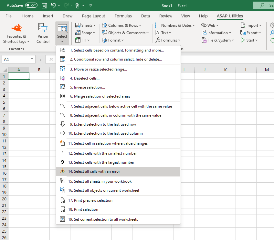274x240 pixels.
Task: Click the Touch/Mouse mode icon
Action: [x=77, y=5]
